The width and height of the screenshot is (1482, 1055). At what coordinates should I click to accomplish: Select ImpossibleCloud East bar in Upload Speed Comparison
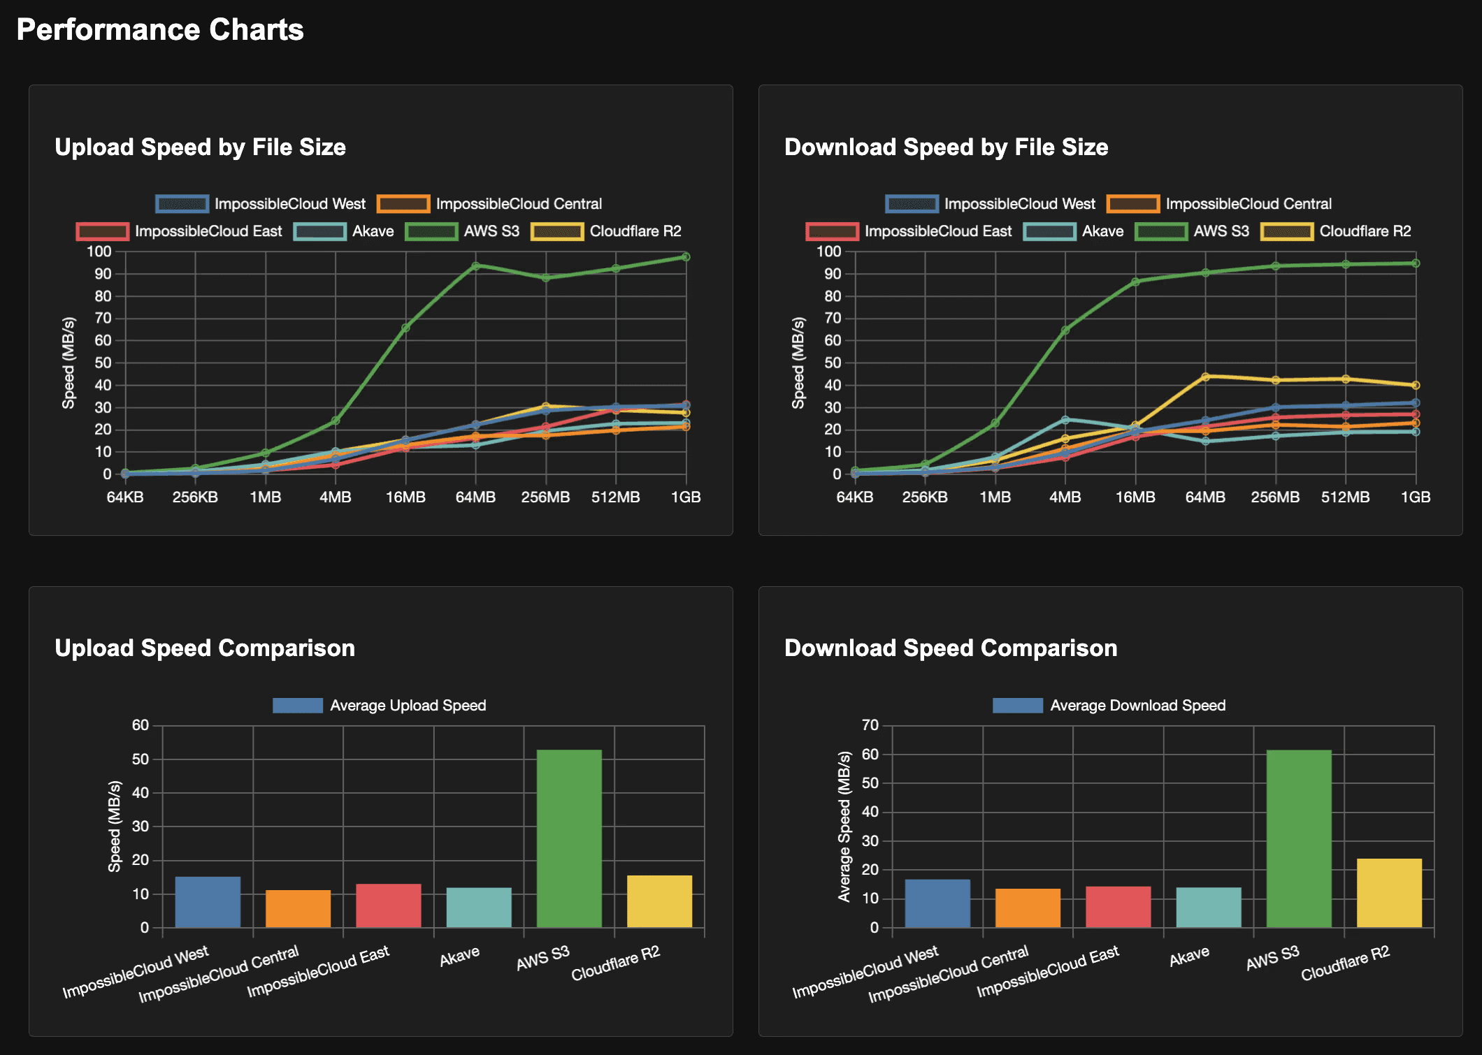coord(389,906)
